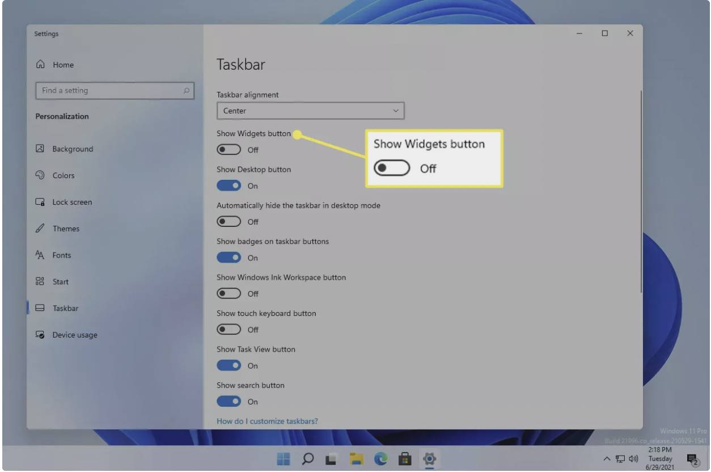Enable the Show Widgets button toggle
Screen dimensions: 711x472
[229, 150]
